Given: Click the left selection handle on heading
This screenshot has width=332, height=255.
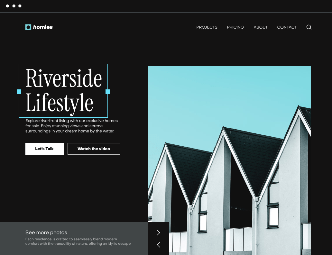Looking at the screenshot, I should (x=19, y=92).
